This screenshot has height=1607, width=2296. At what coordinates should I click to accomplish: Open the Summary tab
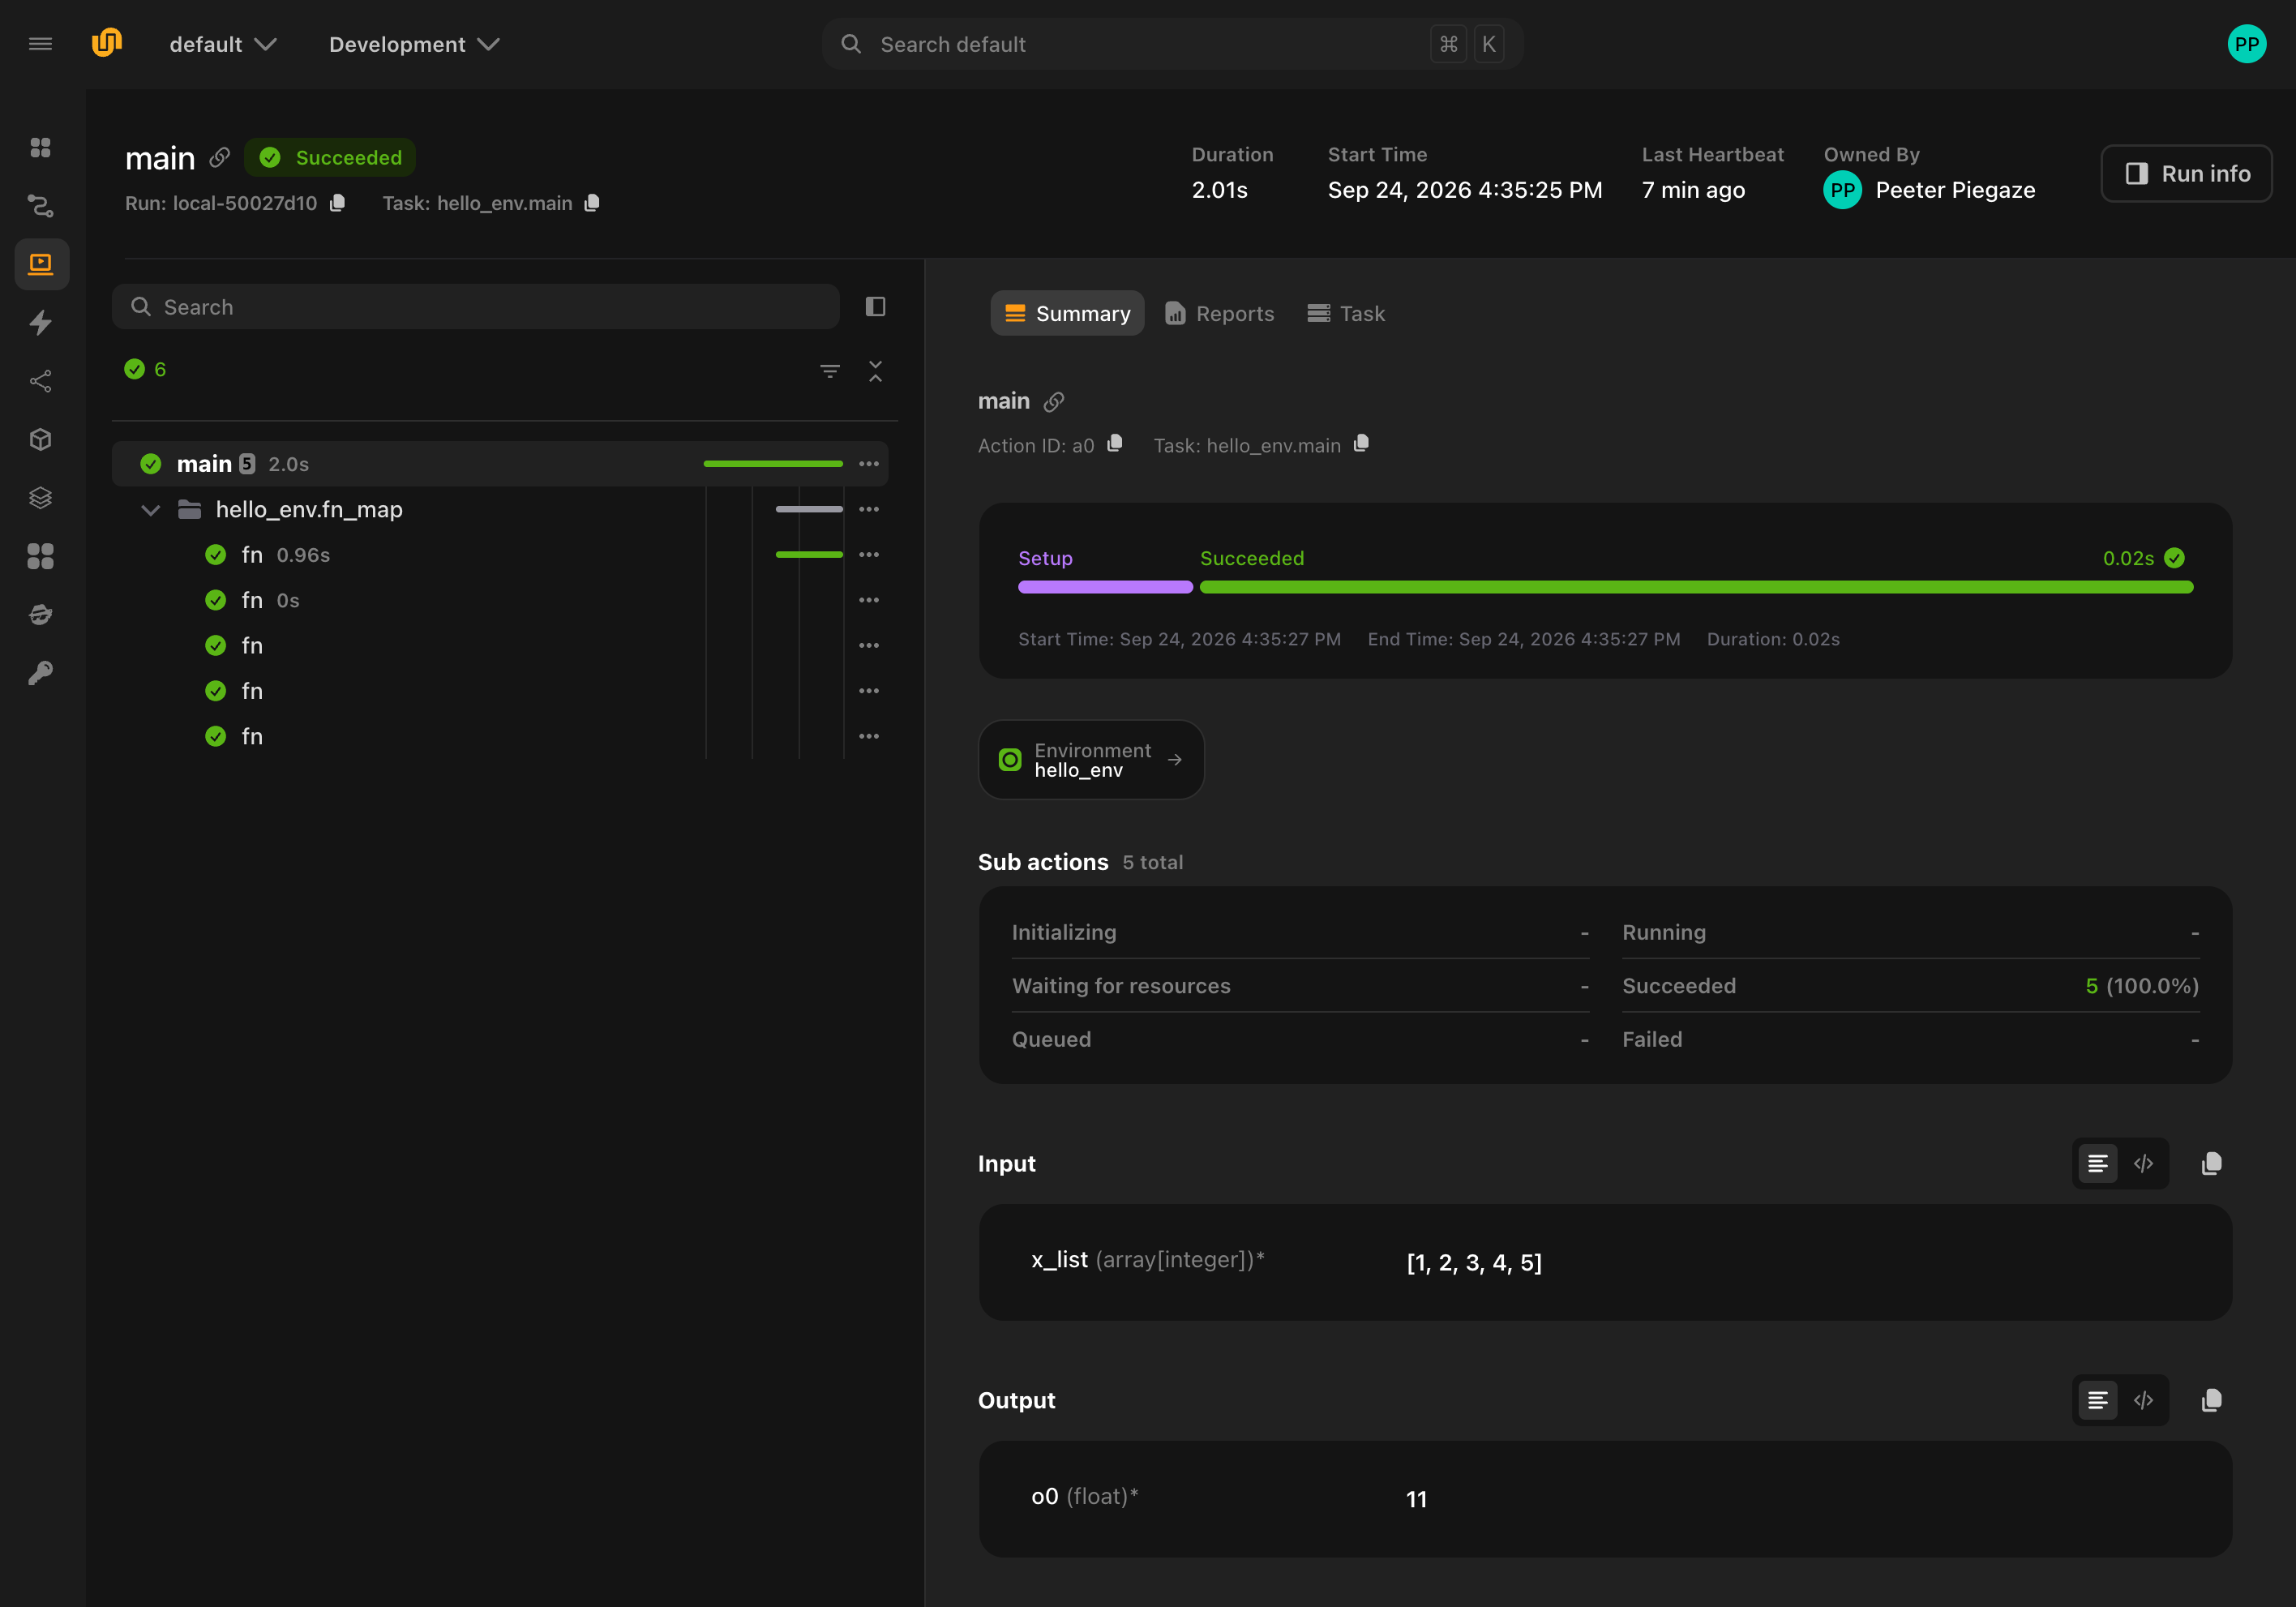coord(1067,313)
